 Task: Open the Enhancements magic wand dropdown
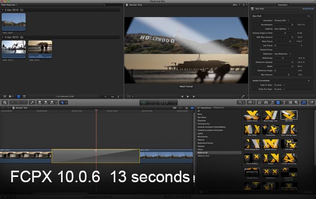coord(241,102)
